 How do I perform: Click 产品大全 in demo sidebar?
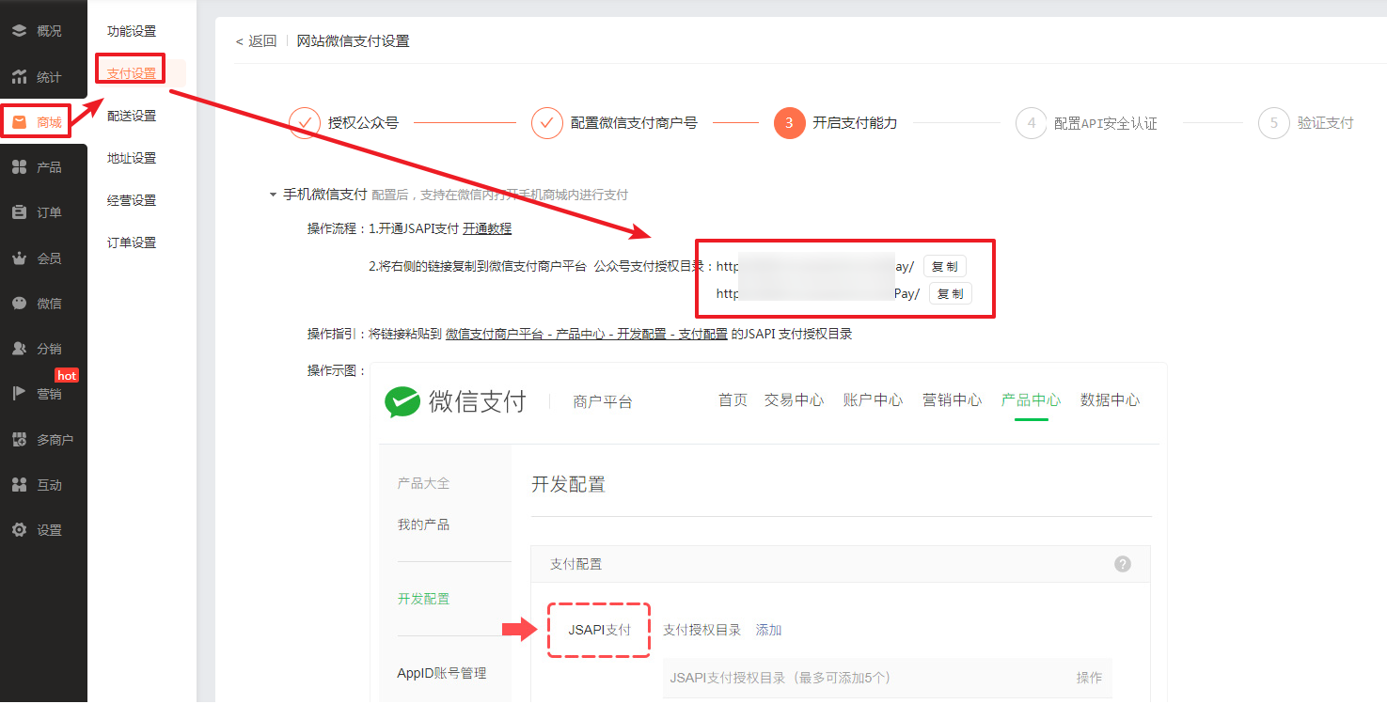(x=423, y=483)
